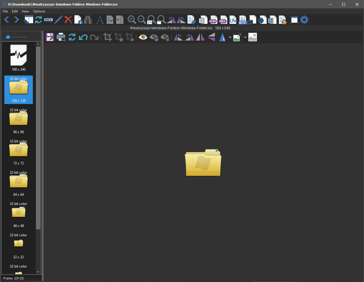Go to previous file with left arrow
Image resolution: width=364 pixels, height=282 pixels.
pyautogui.click(x=7, y=20)
